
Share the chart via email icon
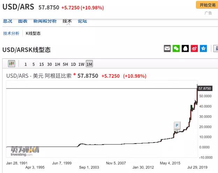[167, 49]
